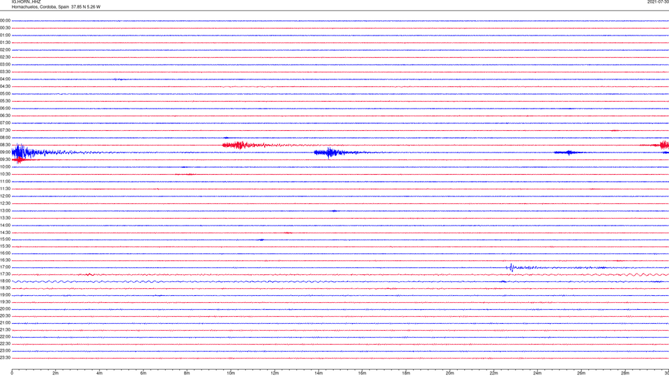Select the 18:00 trace time label
Viewport: 669px width, 376px height.
[x=5, y=281]
